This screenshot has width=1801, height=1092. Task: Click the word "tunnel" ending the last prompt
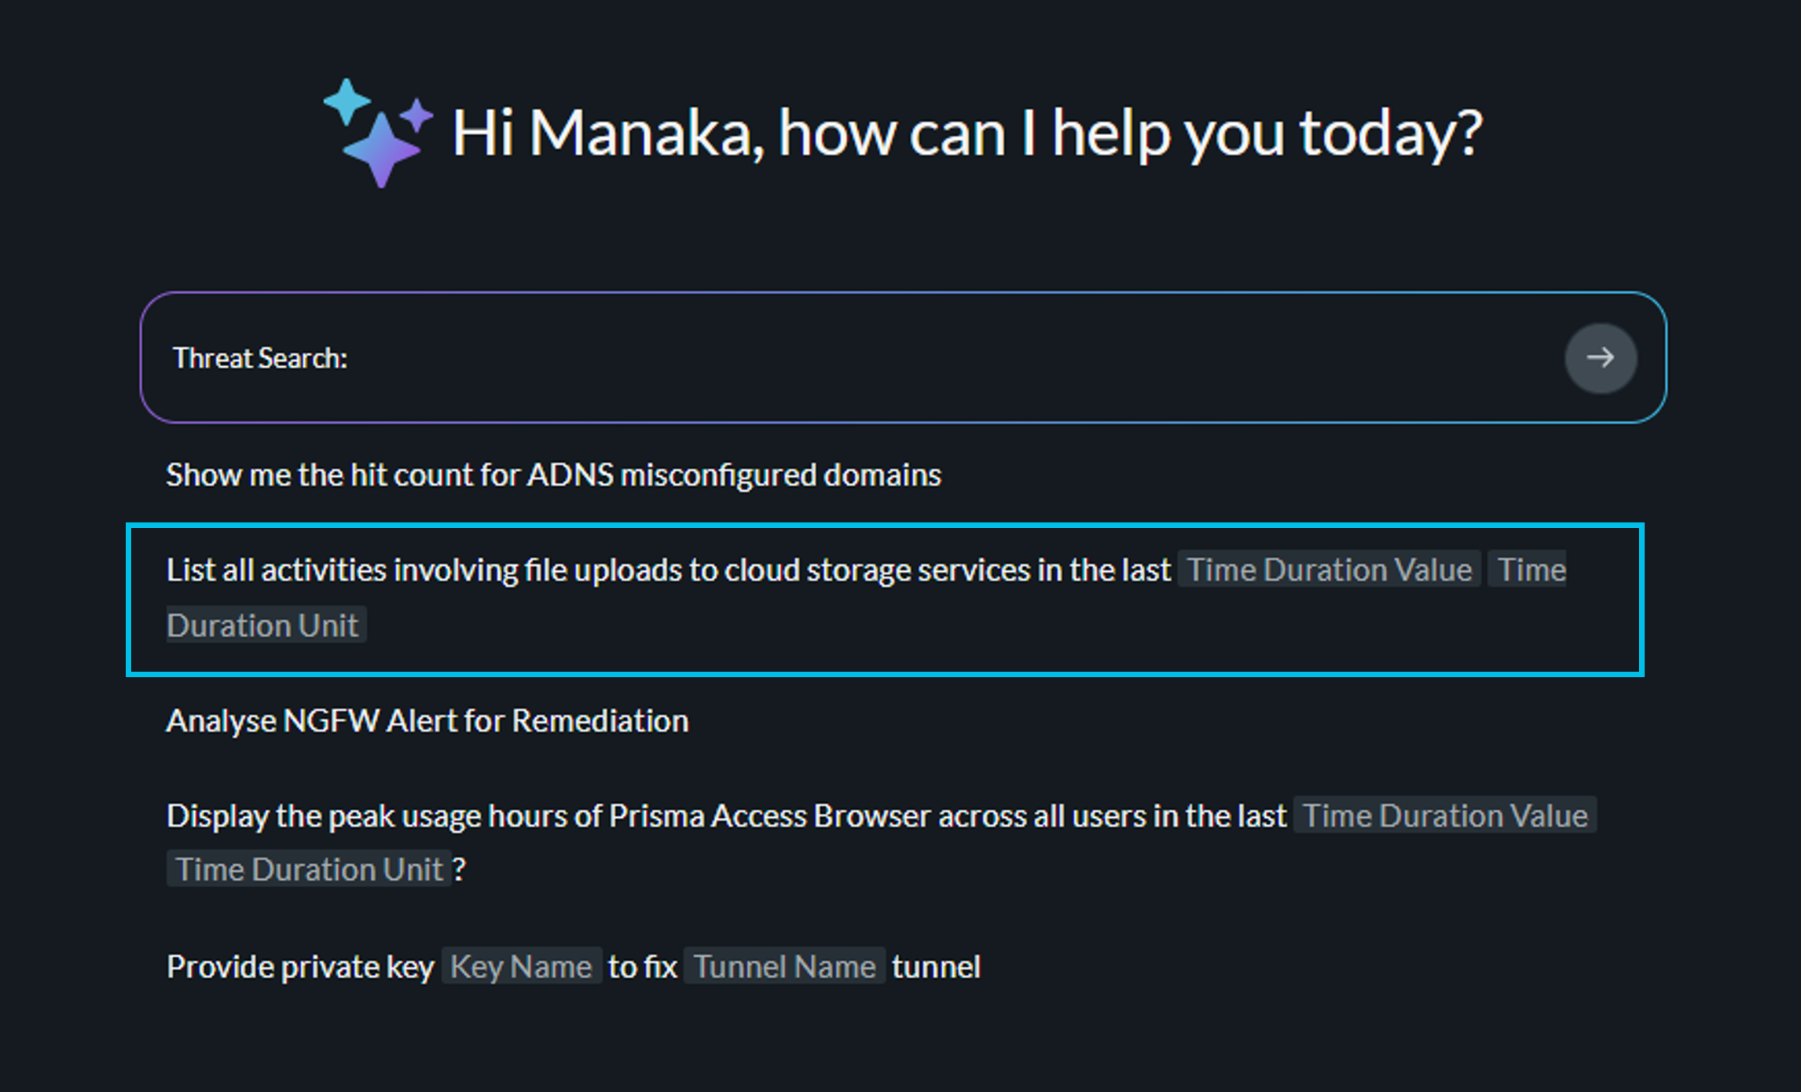pos(936,966)
